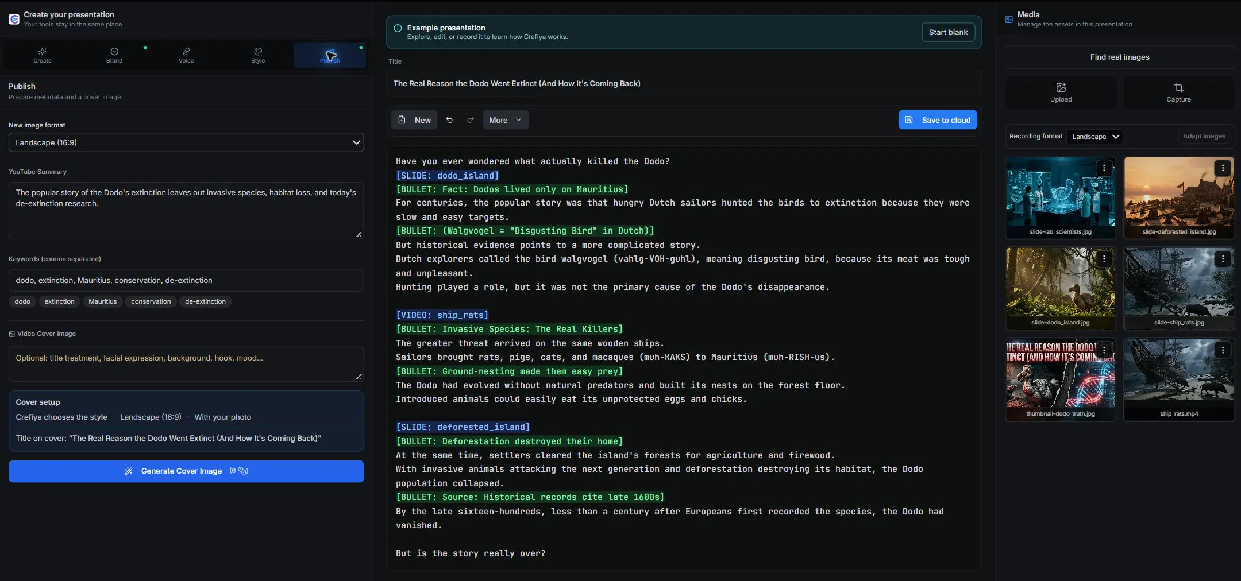1241x581 pixels.
Task: Click the Start blank button
Action: 948,32
